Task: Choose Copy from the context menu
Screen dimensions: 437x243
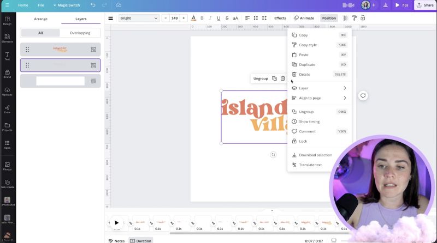Action: pyautogui.click(x=320, y=35)
